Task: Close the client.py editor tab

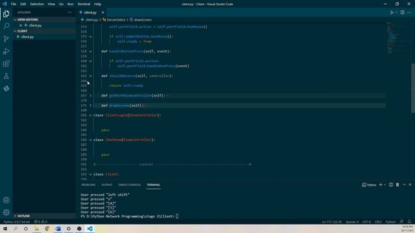Action: pyautogui.click(x=103, y=12)
